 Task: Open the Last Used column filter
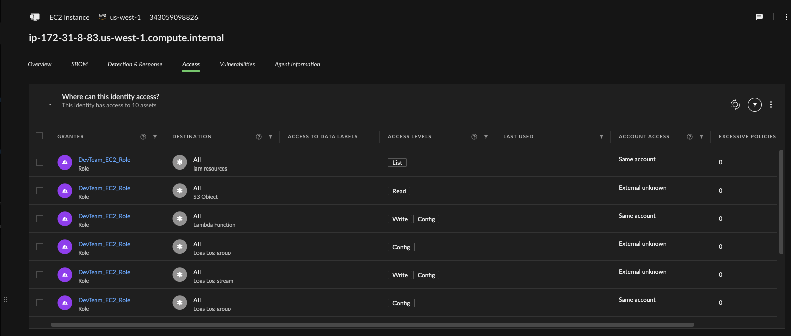(601, 137)
